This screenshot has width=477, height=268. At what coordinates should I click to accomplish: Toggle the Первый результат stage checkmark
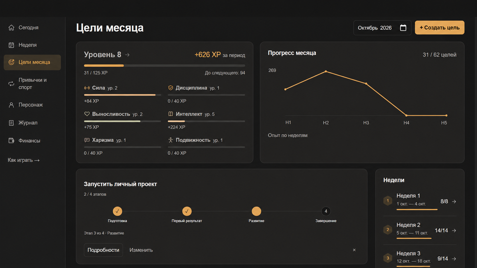(187, 211)
